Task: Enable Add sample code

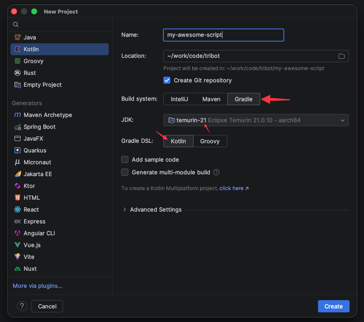Action: click(125, 160)
